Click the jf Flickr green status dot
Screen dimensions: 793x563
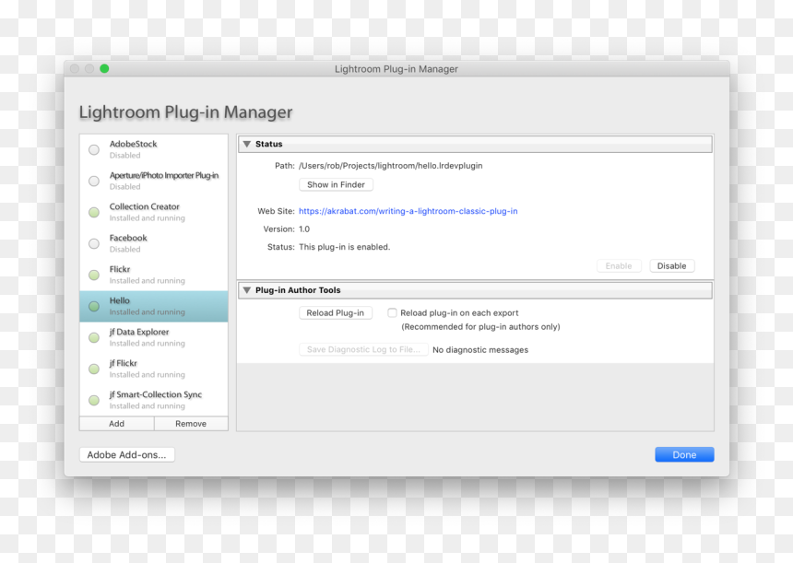(94, 369)
